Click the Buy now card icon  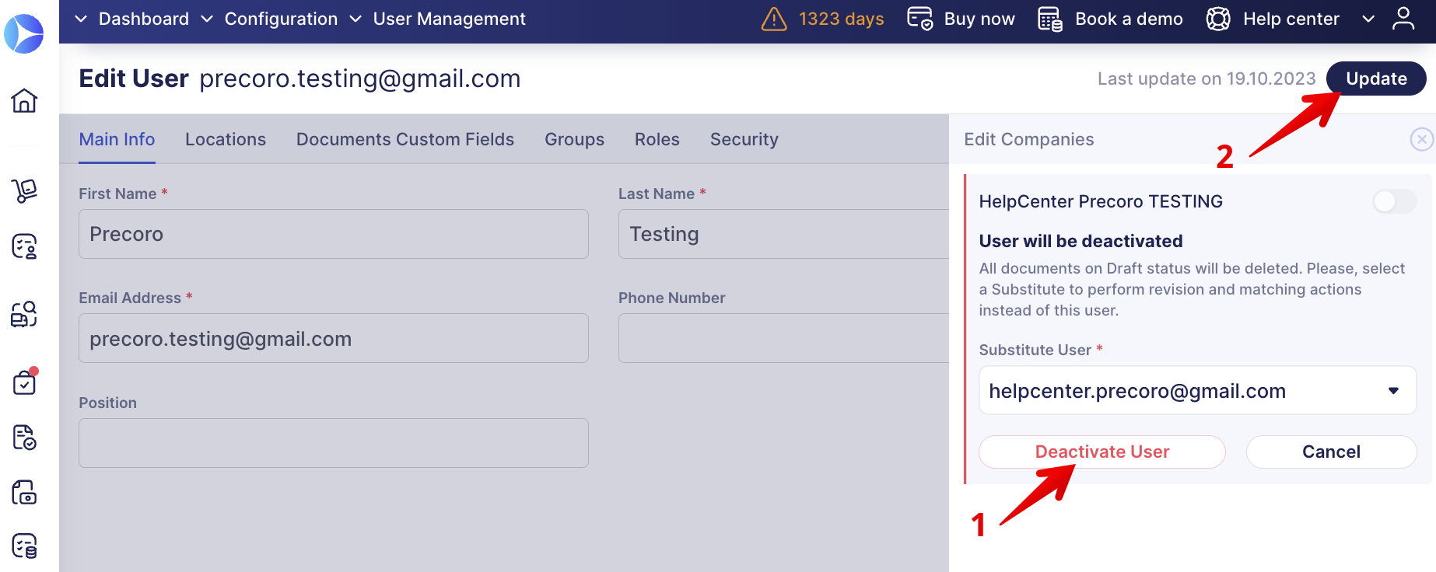920,19
